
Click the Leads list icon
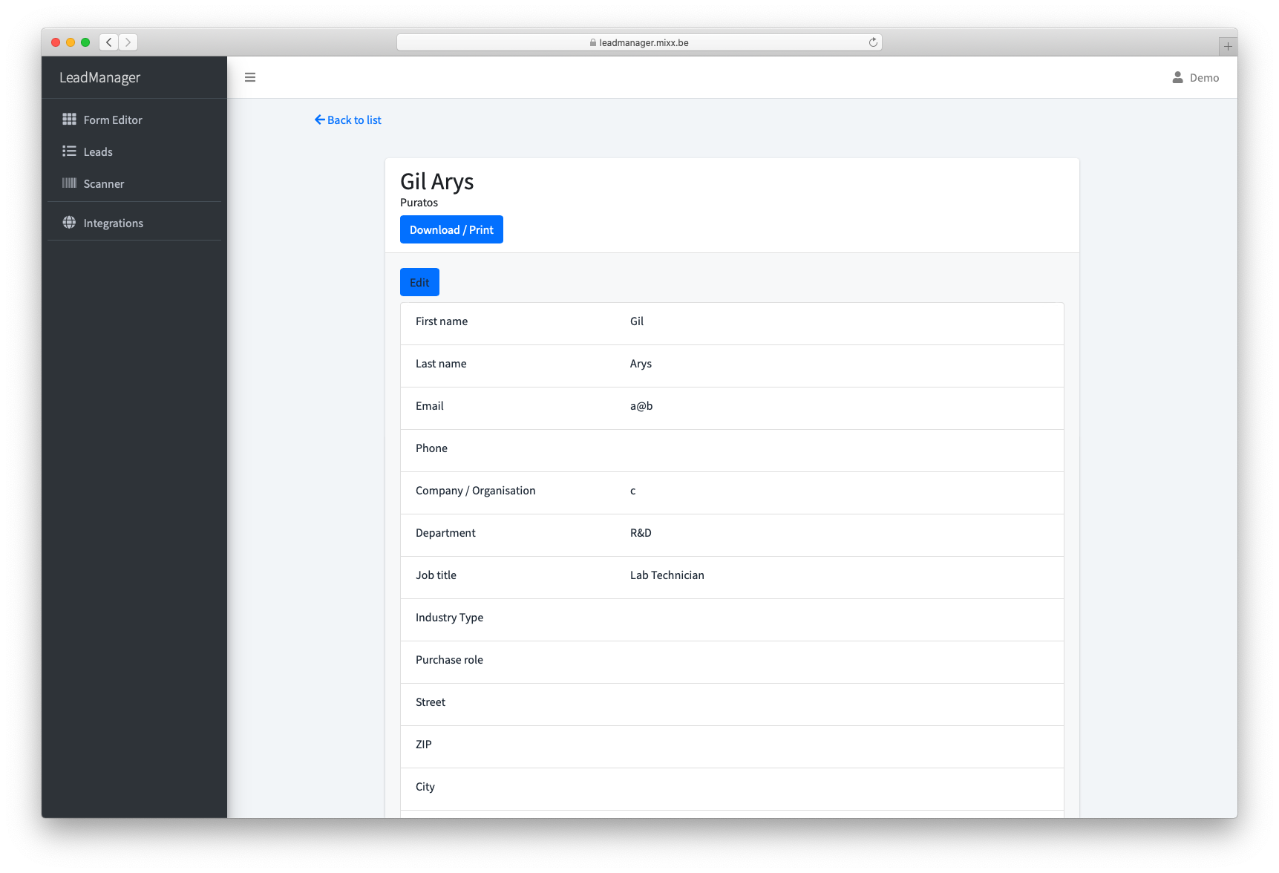pyautogui.click(x=69, y=151)
